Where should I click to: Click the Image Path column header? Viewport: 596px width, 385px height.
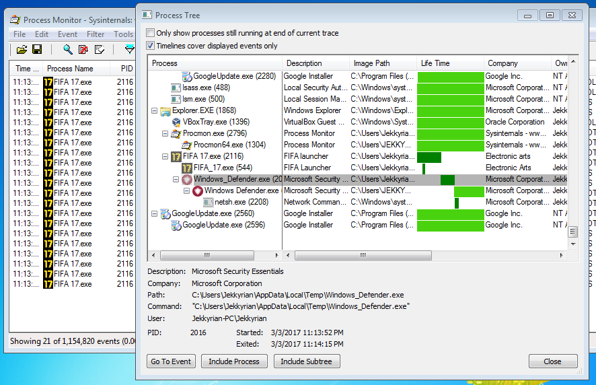click(383, 63)
